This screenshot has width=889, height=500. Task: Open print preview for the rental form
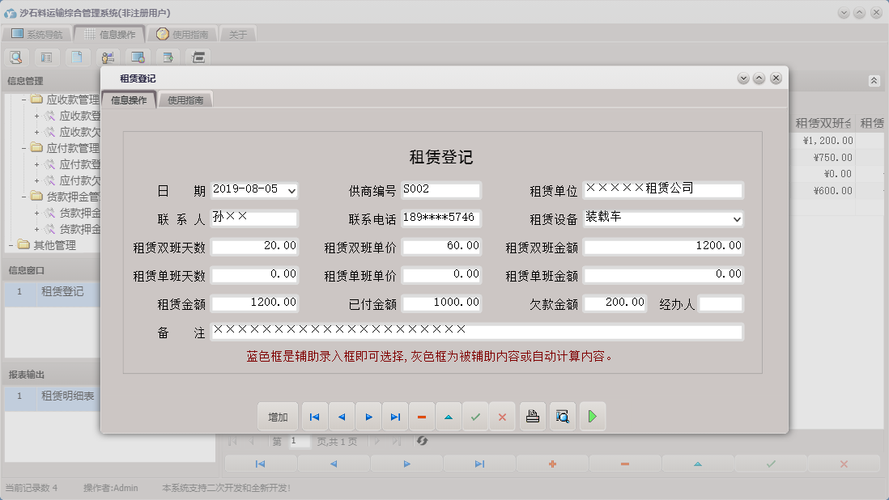(x=562, y=416)
